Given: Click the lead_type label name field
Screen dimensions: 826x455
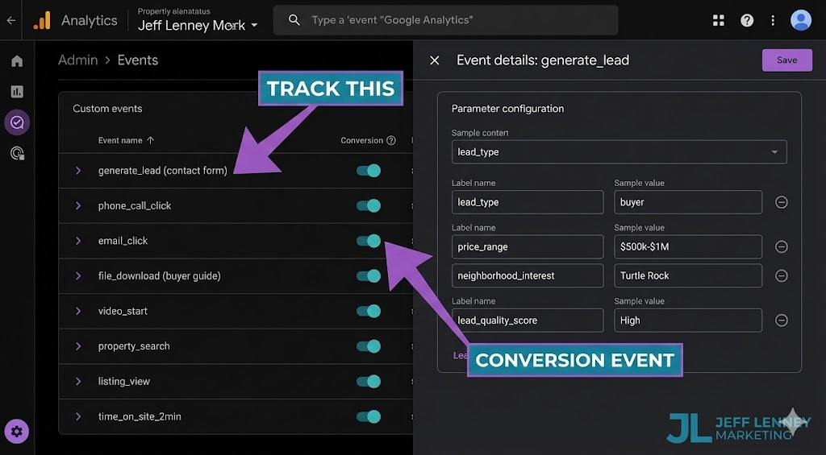Looking at the screenshot, I should coord(528,202).
